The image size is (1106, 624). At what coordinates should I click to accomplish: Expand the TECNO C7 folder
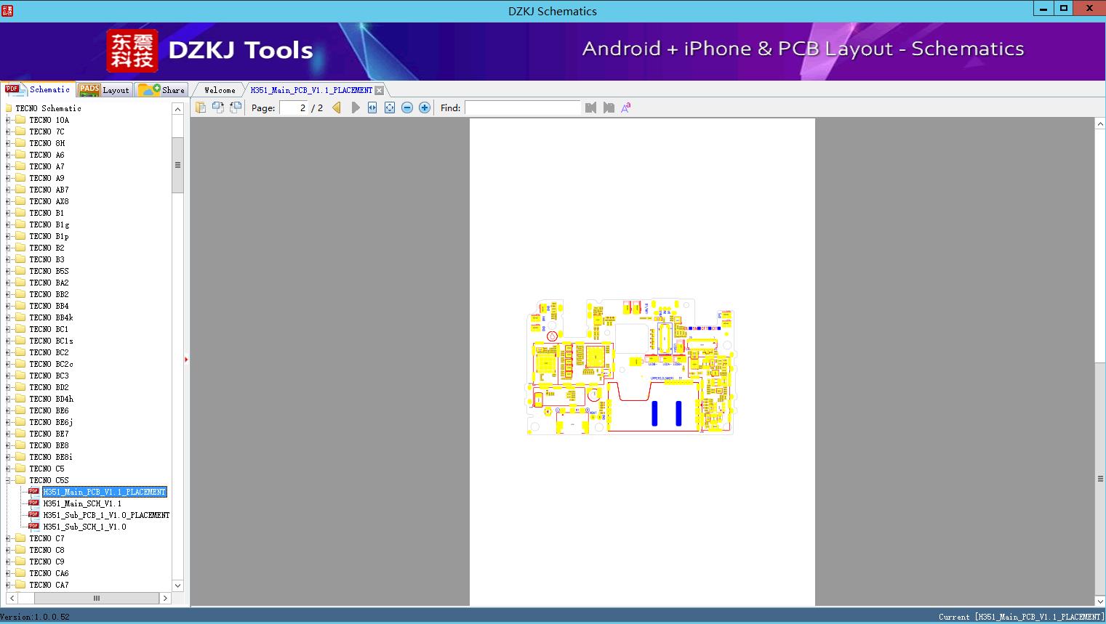(x=8, y=538)
